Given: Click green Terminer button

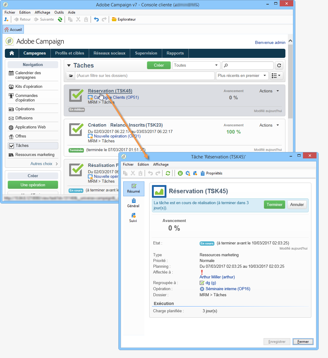Looking at the screenshot, I should pos(274,204).
